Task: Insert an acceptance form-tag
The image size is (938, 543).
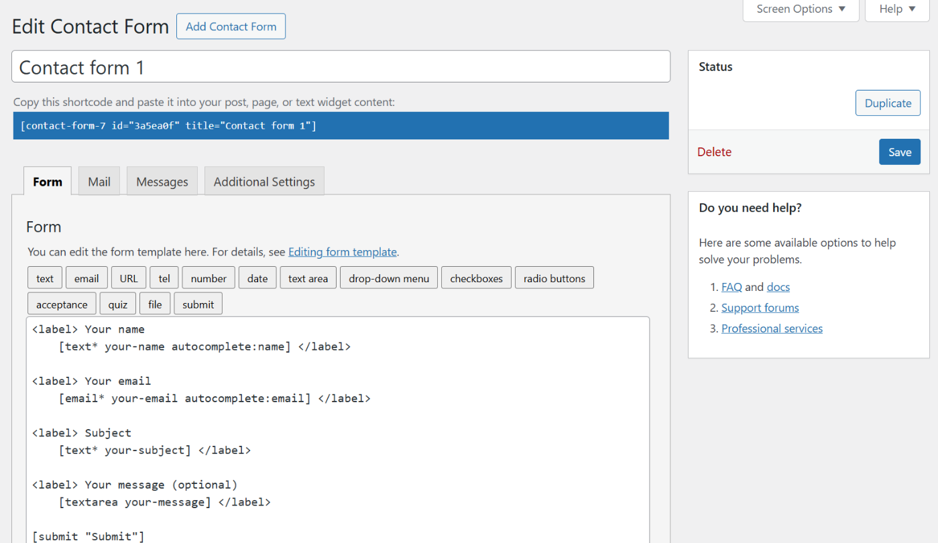Action: (x=61, y=303)
